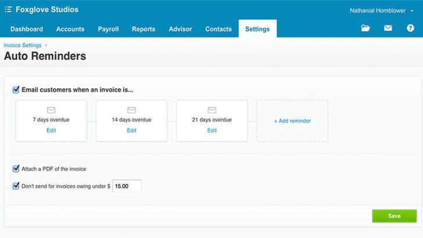Click envelope icon on 14 days overdue card
The width and height of the screenshot is (423, 238).
[131, 110]
